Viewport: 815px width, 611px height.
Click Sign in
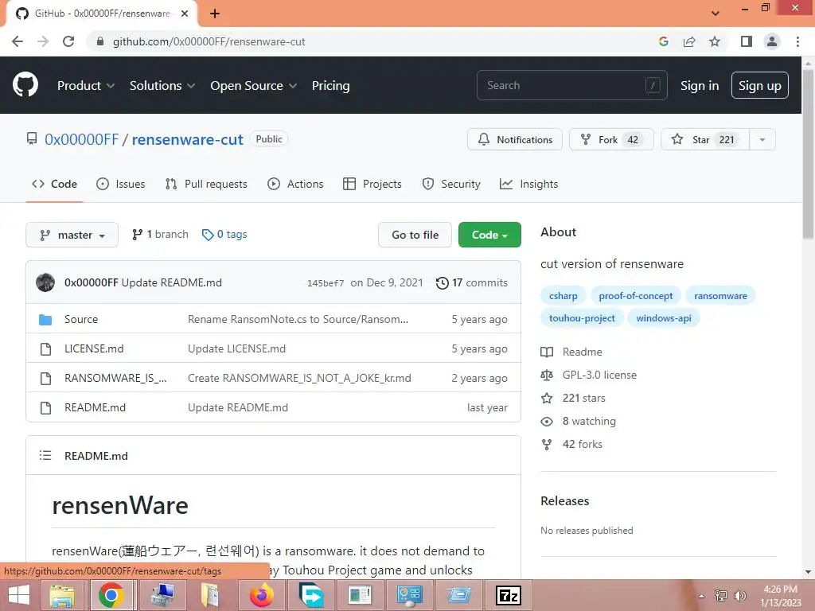tap(700, 85)
